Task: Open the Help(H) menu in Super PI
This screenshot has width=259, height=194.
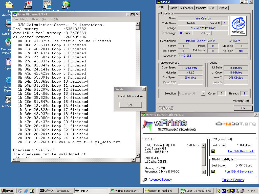Action: click(53, 19)
